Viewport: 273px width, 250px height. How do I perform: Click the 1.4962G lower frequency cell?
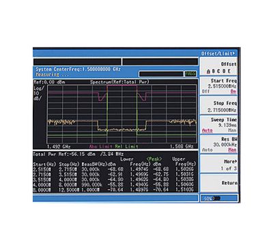(139, 180)
